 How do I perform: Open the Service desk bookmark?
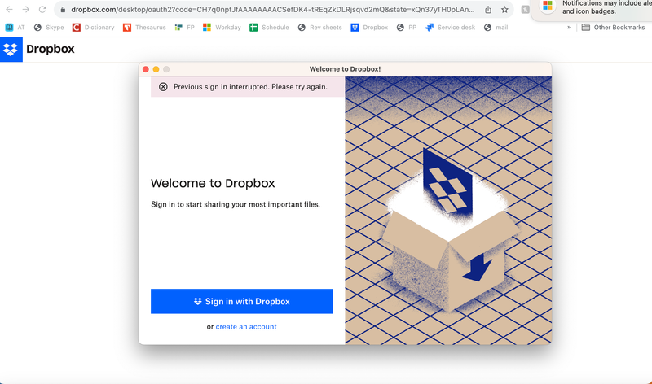(450, 28)
